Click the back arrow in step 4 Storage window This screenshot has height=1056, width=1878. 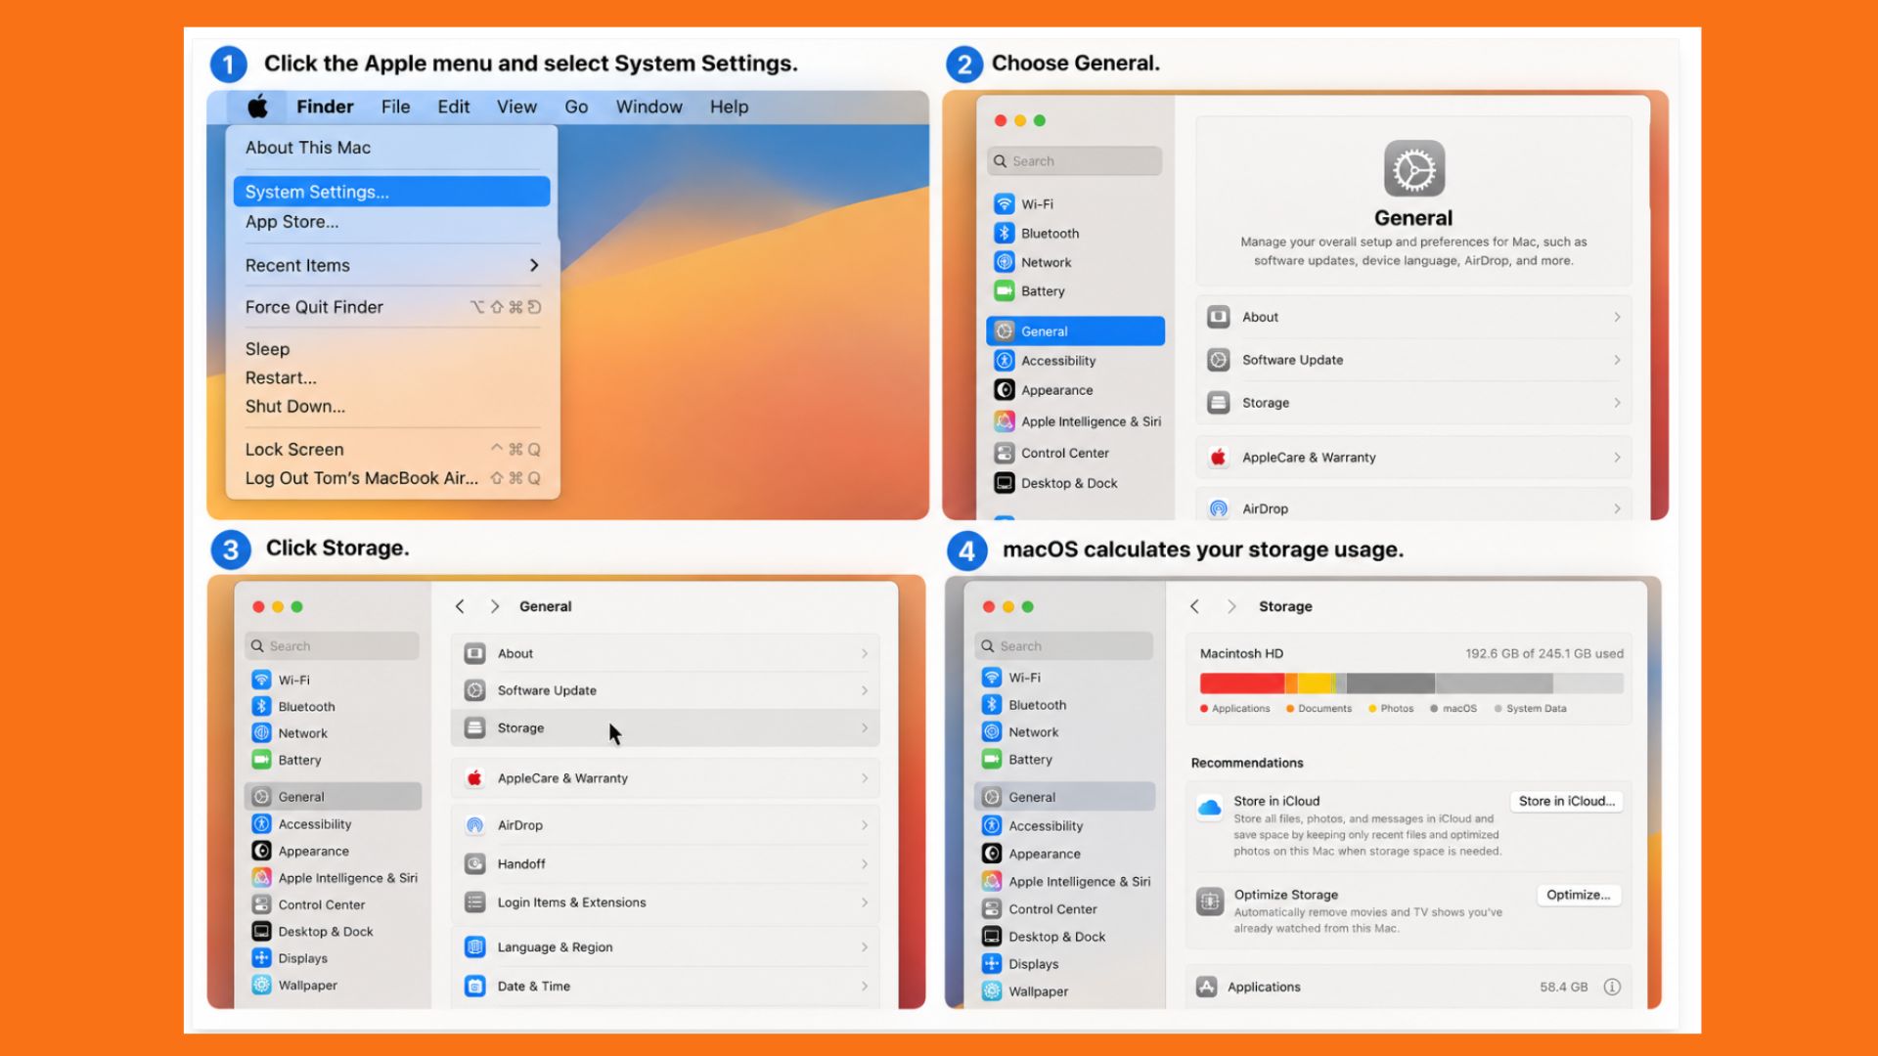point(1194,606)
